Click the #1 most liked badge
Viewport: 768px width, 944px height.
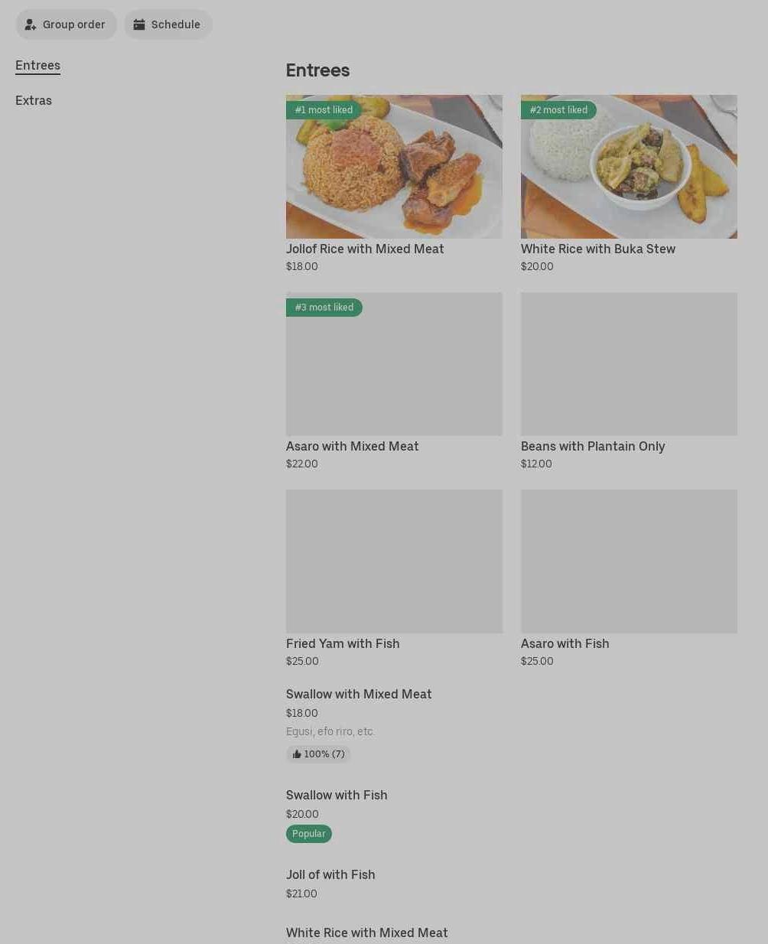point(324,110)
